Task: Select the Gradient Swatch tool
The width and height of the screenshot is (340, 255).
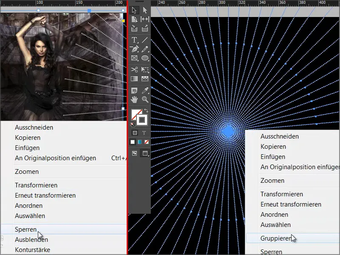Action: pos(134,79)
